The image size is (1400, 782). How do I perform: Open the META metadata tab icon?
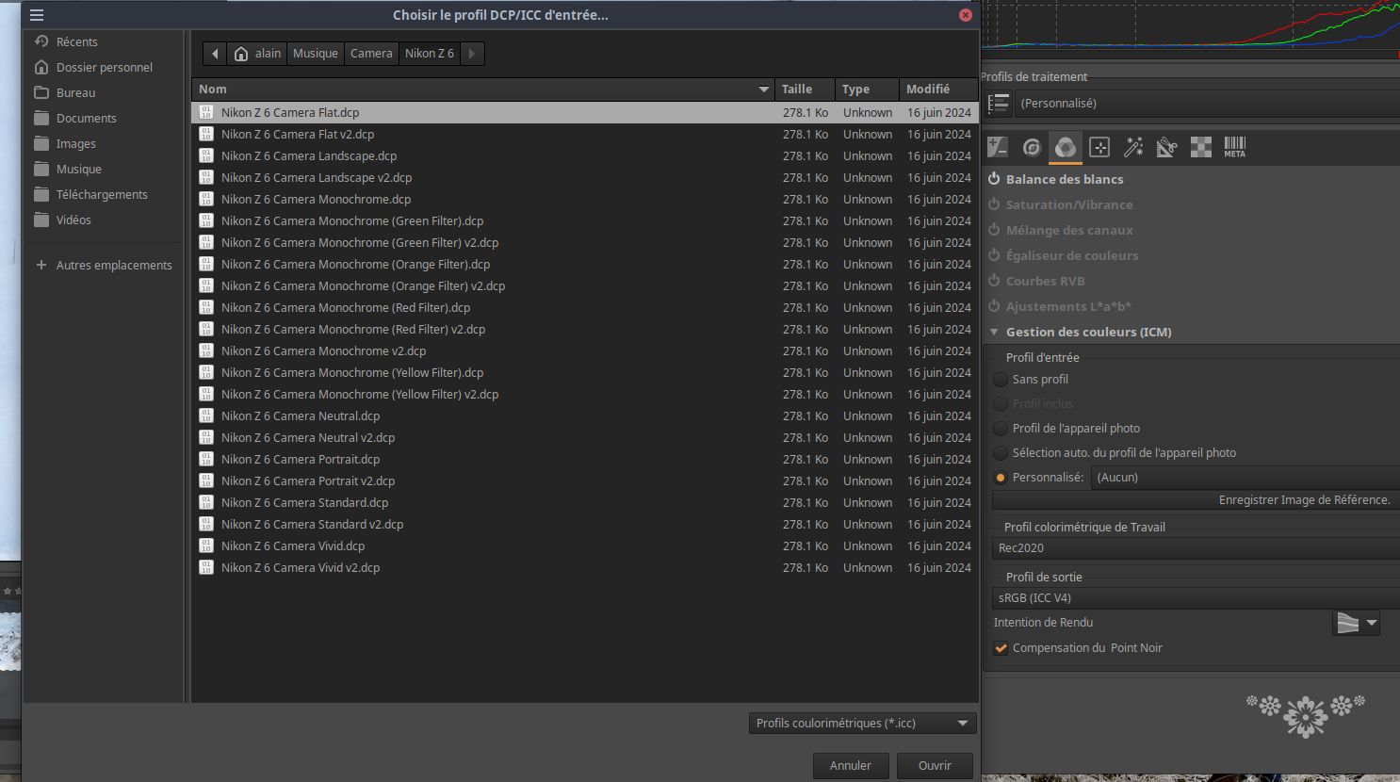(1235, 147)
